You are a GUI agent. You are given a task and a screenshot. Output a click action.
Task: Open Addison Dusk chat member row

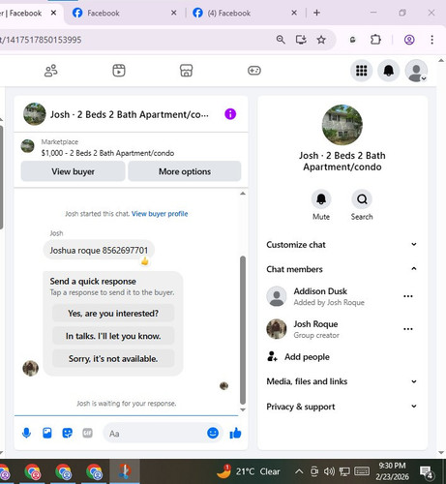[342, 296]
